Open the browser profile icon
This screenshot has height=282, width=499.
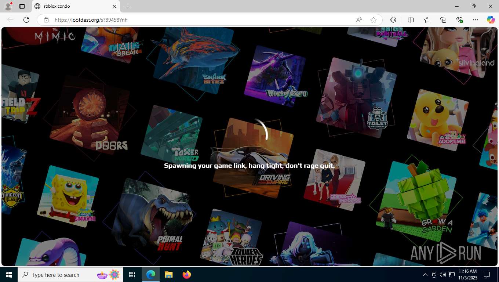coord(8,6)
